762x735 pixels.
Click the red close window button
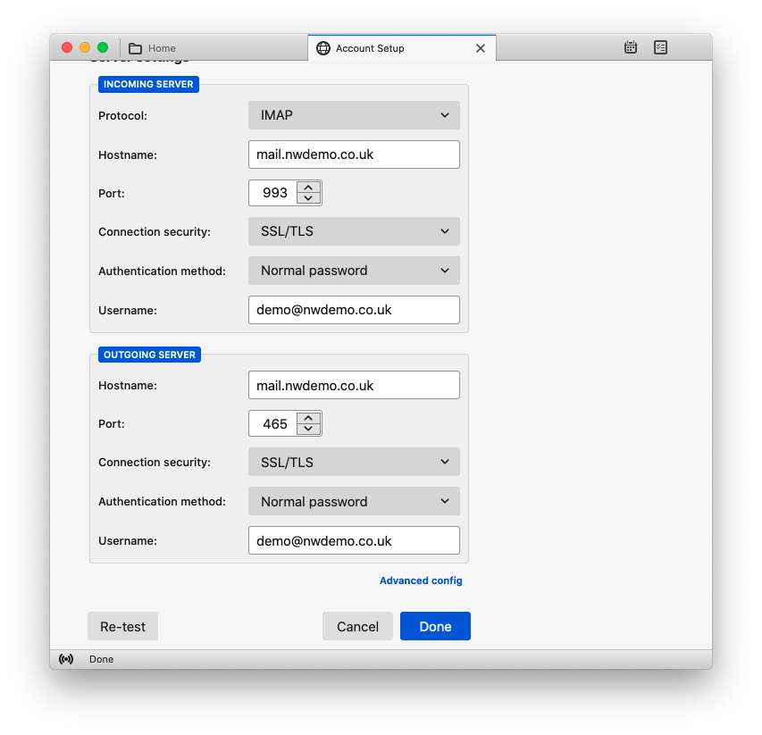point(67,47)
